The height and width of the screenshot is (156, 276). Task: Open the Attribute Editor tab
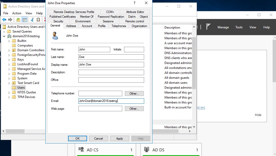135,12
